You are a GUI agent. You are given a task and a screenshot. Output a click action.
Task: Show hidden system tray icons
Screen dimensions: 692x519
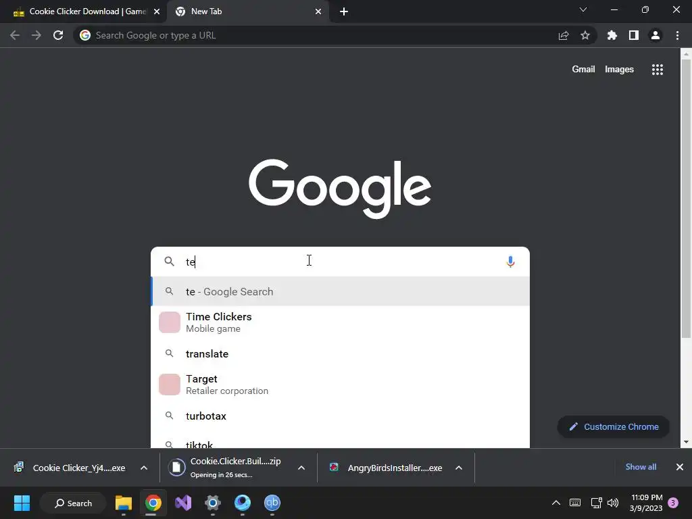pyautogui.click(x=556, y=503)
